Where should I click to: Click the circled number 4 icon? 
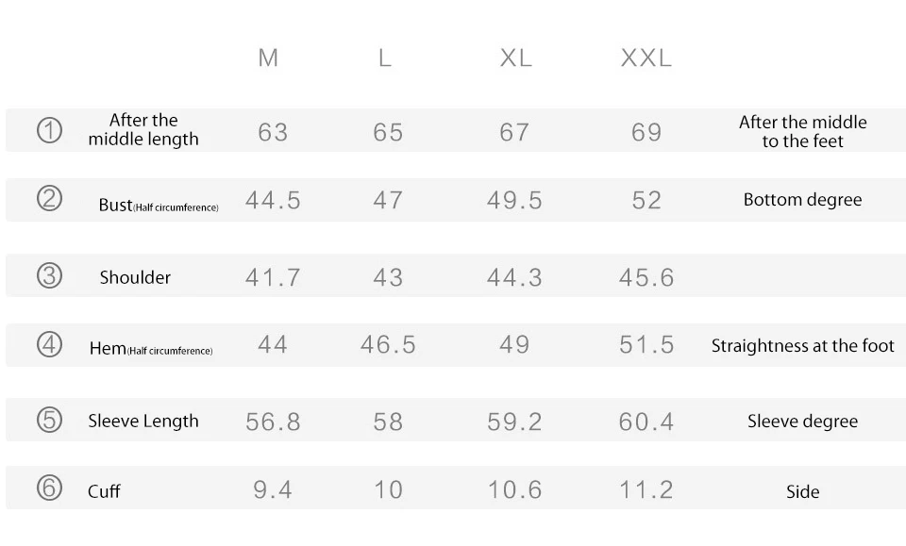point(49,344)
